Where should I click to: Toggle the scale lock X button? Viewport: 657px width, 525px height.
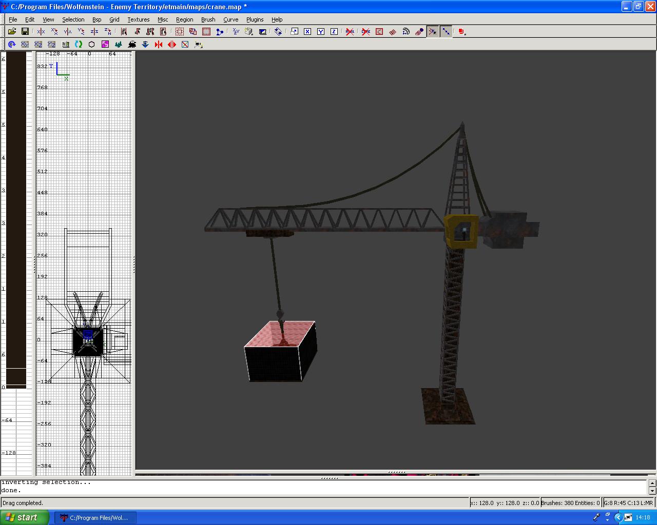pyautogui.click(x=307, y=32)
